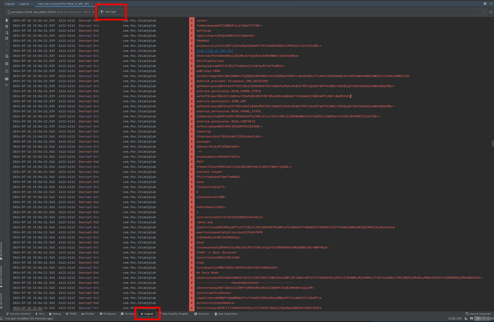Favorite the current filter with the star

click(x=484, y=12)
